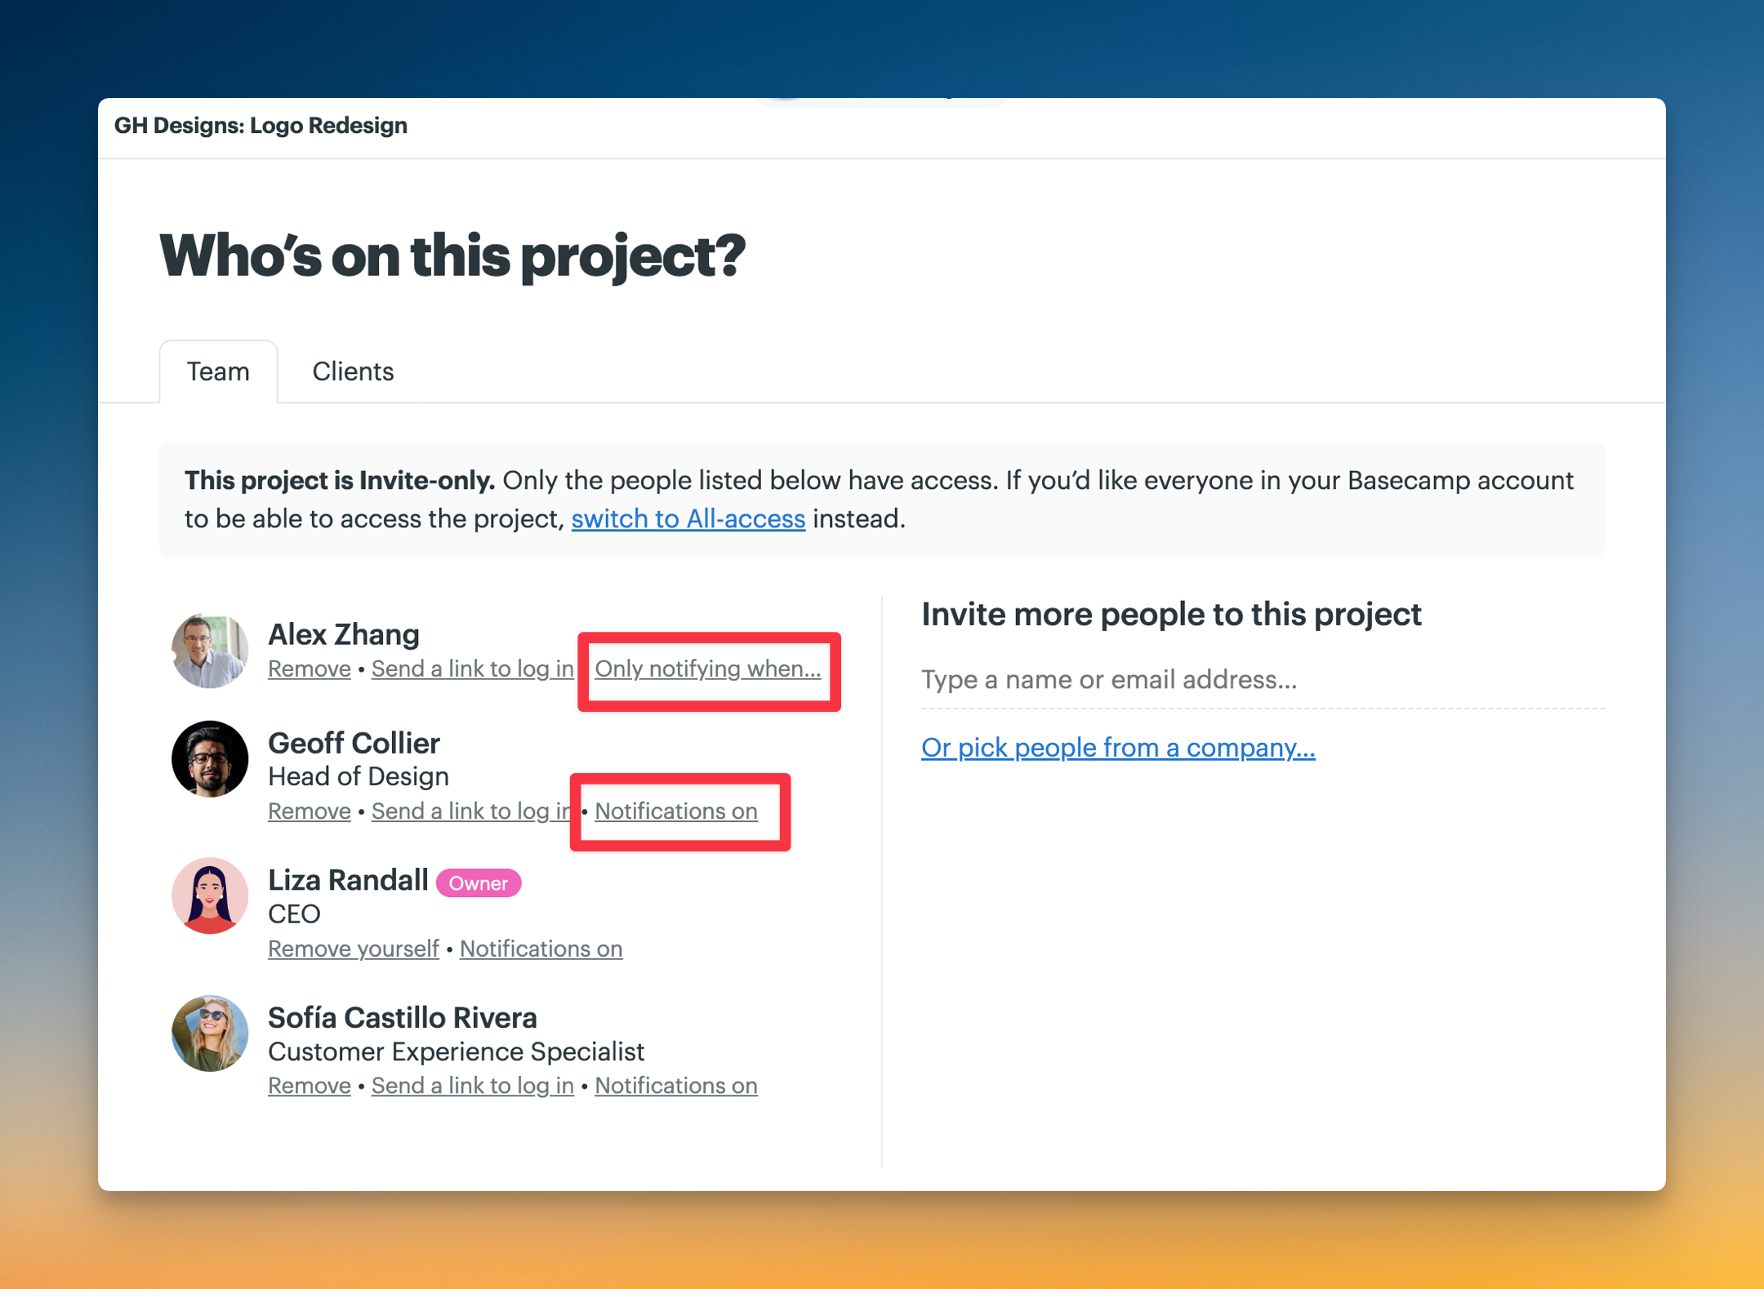Click the name Geoff Collier
The width and height of the screenshot is (1764, 1289).
coord(354,743)
